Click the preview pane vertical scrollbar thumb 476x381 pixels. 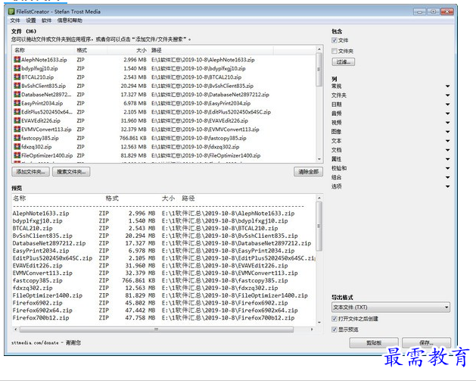pos(319,226)
